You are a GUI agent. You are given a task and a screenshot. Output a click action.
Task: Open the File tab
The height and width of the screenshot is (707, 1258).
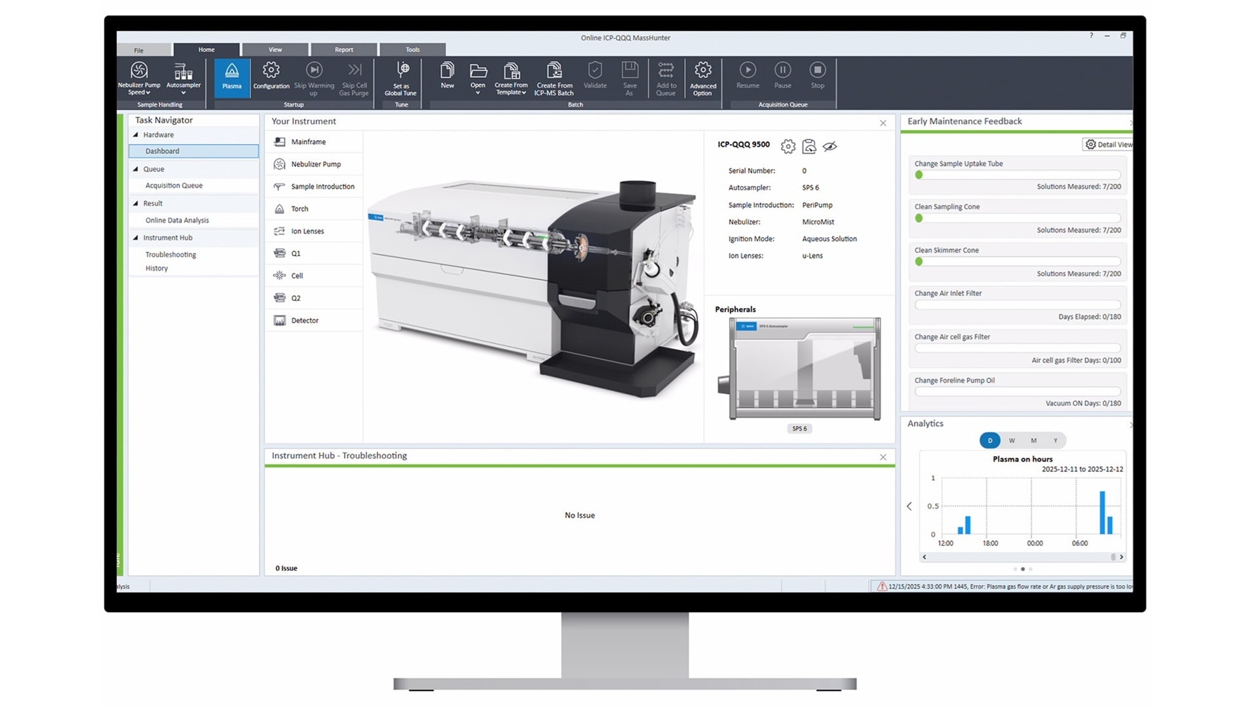(x=139, y=50)
